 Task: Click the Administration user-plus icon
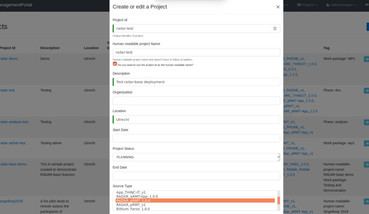328,5
